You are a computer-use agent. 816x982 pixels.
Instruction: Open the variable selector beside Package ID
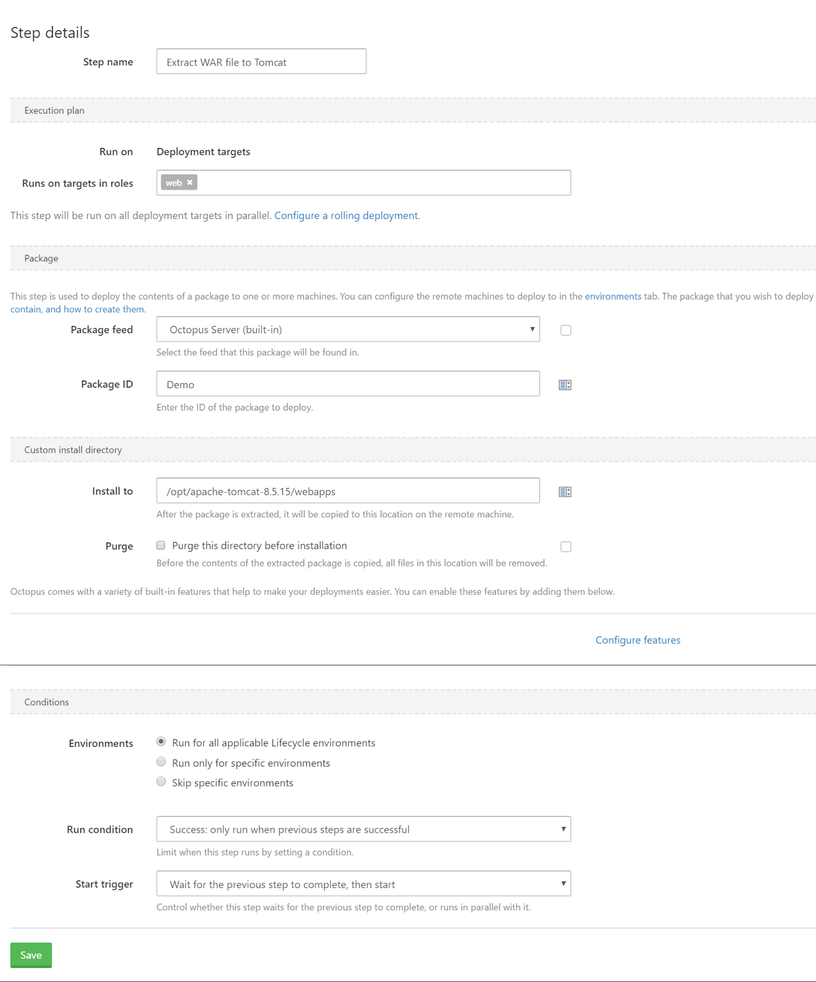pyautogui.click(x=565, y=384)
